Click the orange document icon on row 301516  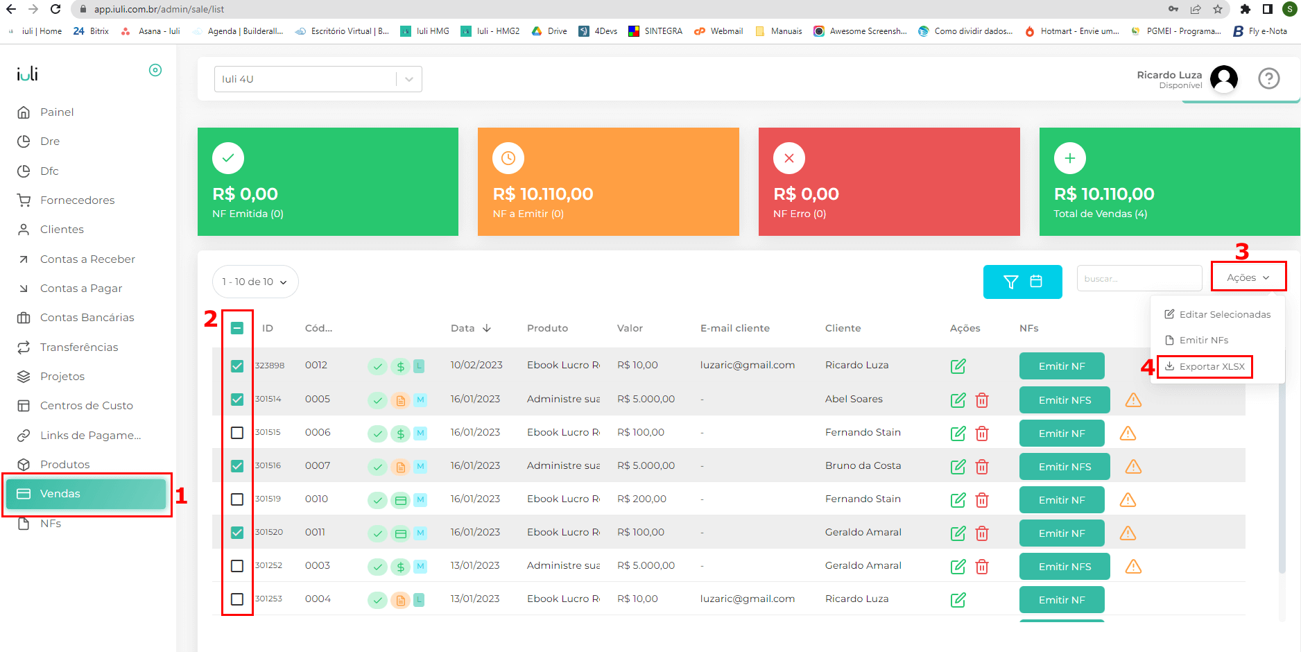tap(400, 467)
